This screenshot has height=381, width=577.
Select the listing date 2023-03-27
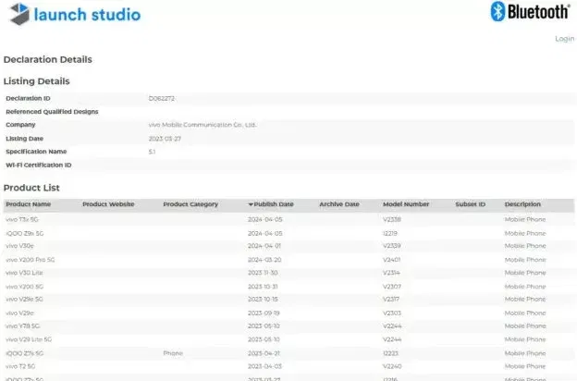(x=165, y=139)
